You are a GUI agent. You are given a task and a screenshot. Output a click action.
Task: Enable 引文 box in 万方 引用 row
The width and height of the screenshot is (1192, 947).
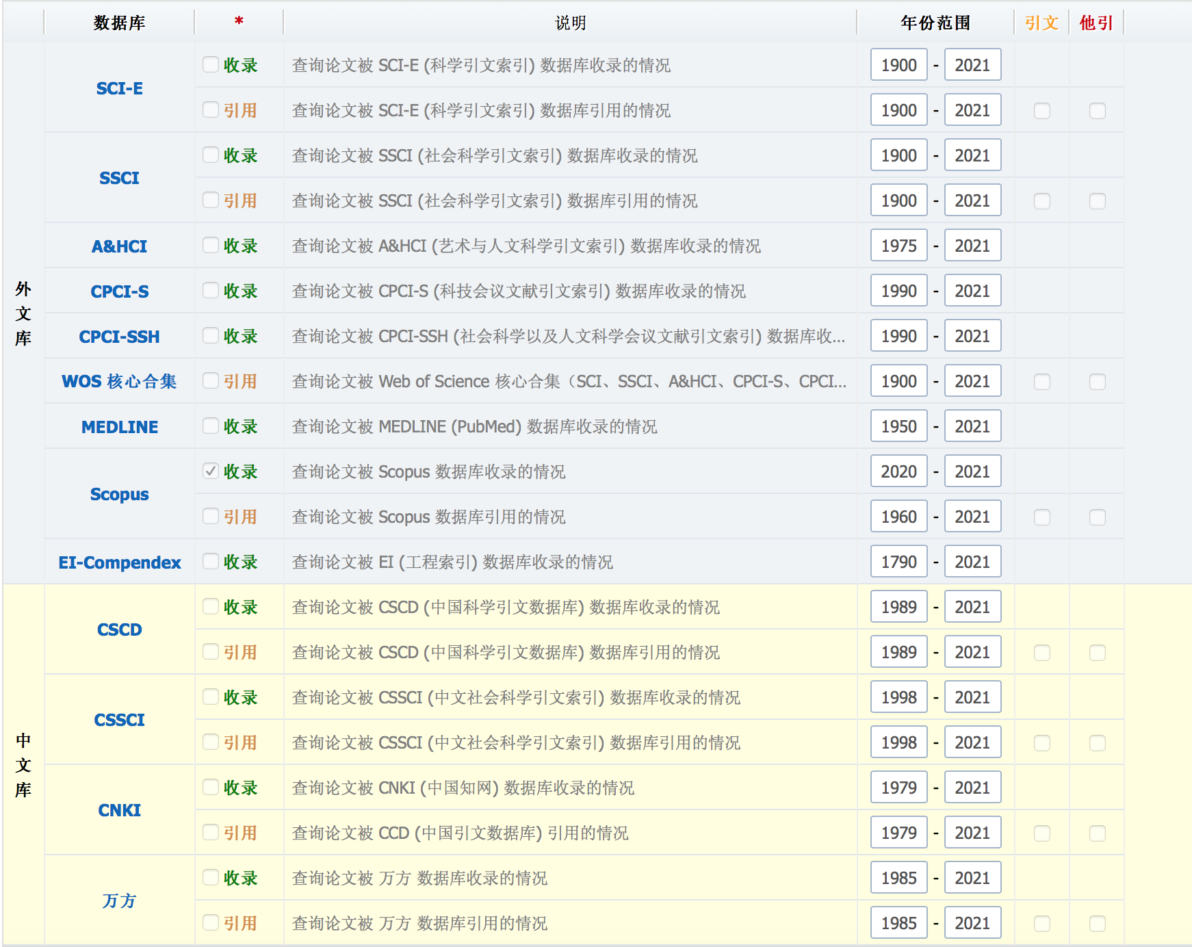click(x=1042, y=924)
